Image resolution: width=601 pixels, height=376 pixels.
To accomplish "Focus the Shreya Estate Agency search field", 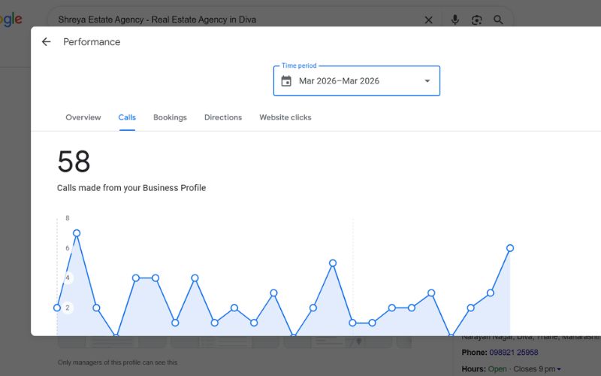I will point(233,20).
